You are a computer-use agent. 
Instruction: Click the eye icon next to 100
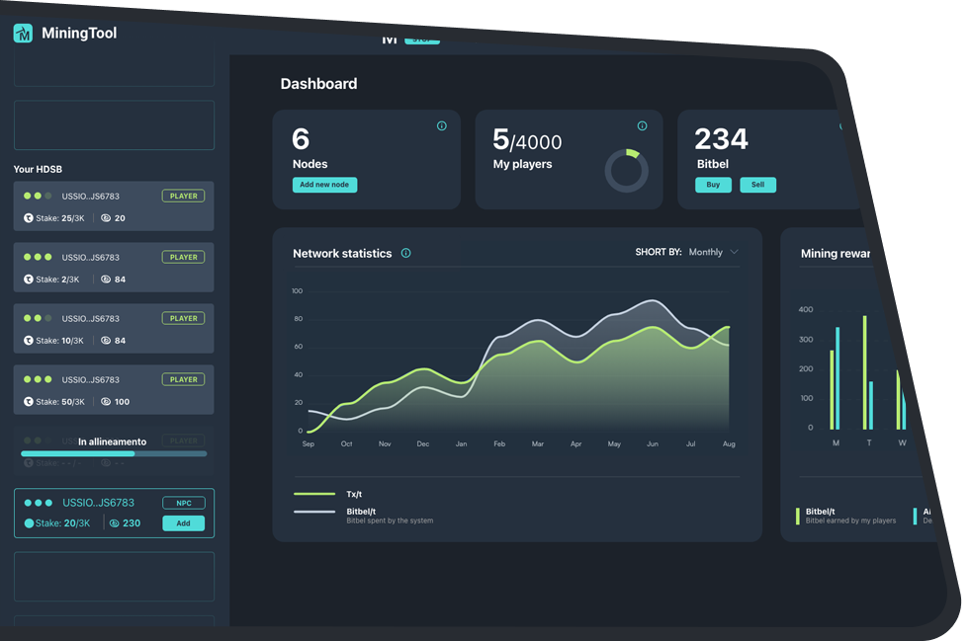pos(106,402)
